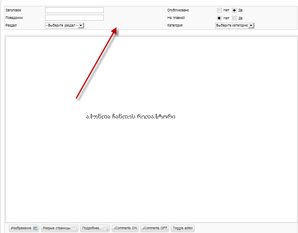Open the Выберите раздел dropdown
Viewport: 298px width, 233px height.
click(x=64, y=25)
